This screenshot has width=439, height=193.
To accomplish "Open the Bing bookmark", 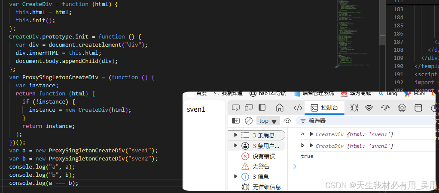I will [x=388, y=94].
